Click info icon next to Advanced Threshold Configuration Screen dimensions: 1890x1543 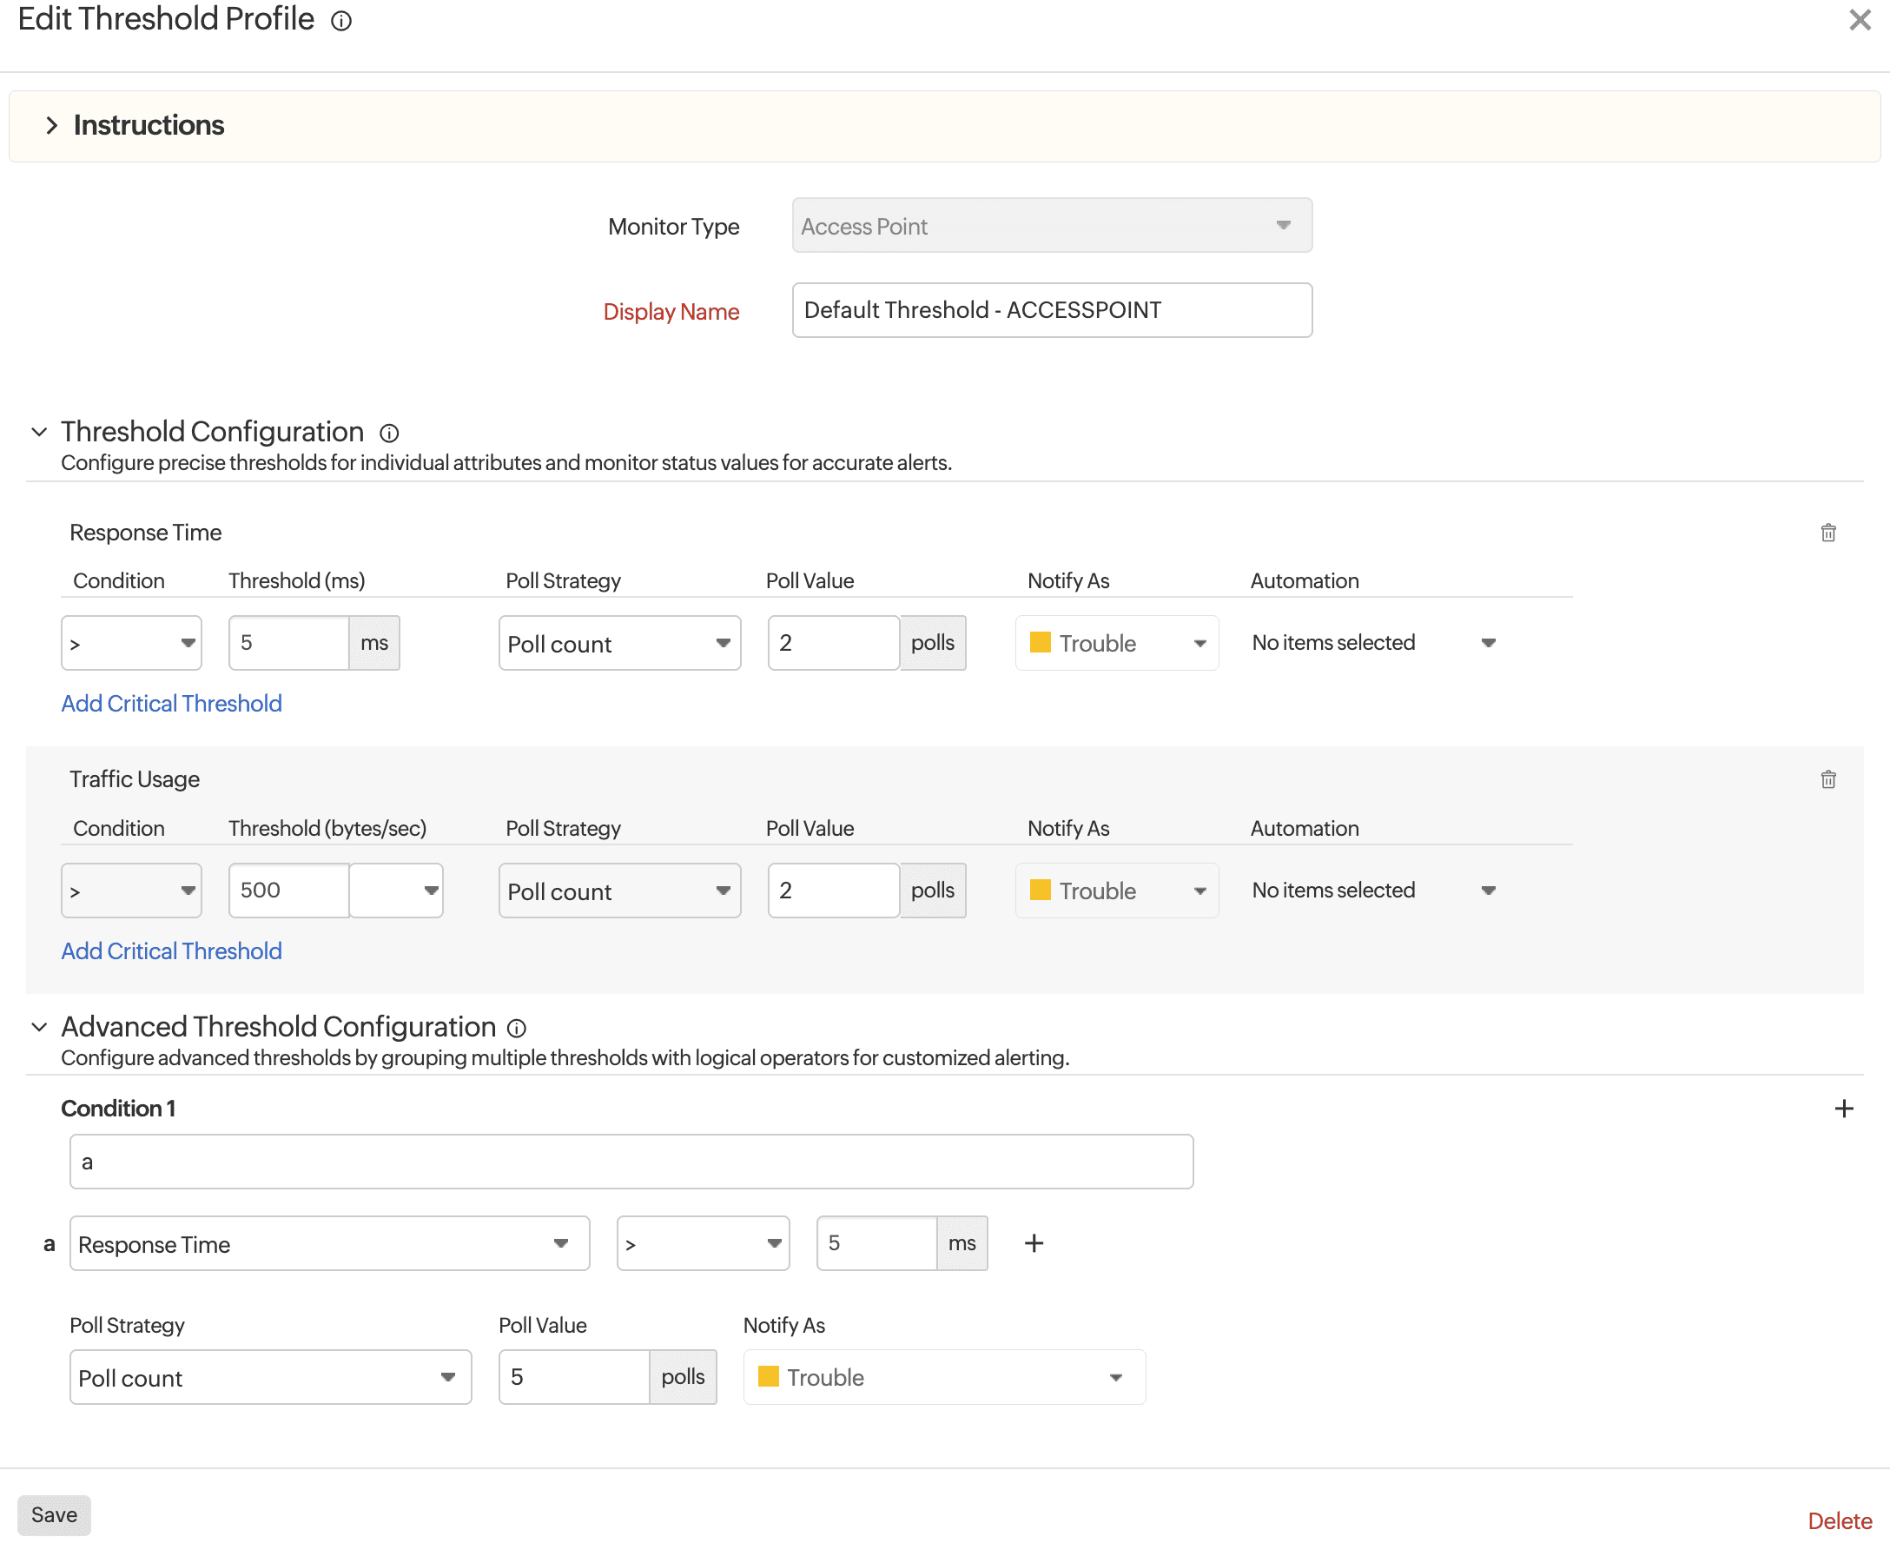click(516, 1029)
